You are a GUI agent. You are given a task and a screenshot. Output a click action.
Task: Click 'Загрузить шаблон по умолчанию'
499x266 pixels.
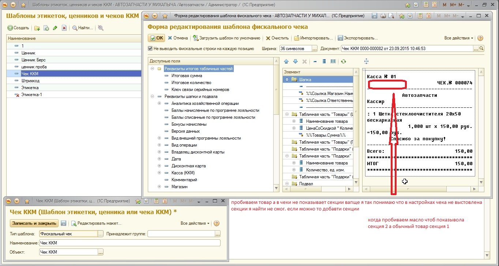pos(227,38)
